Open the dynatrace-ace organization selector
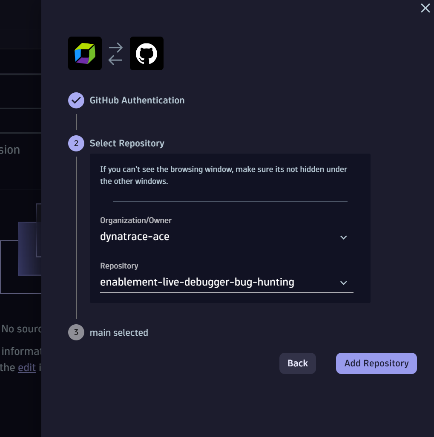 pos(213,237)
